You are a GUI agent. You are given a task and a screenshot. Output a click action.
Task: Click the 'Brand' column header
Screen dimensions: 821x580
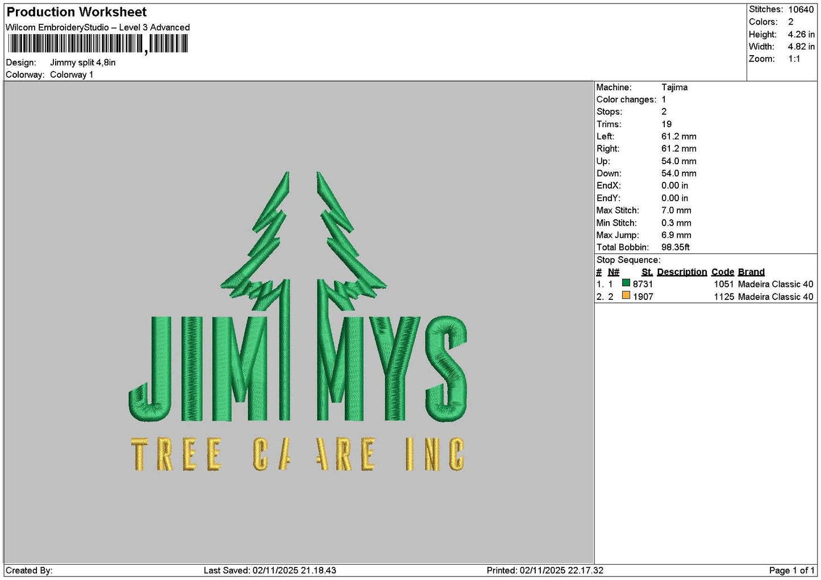751,272
